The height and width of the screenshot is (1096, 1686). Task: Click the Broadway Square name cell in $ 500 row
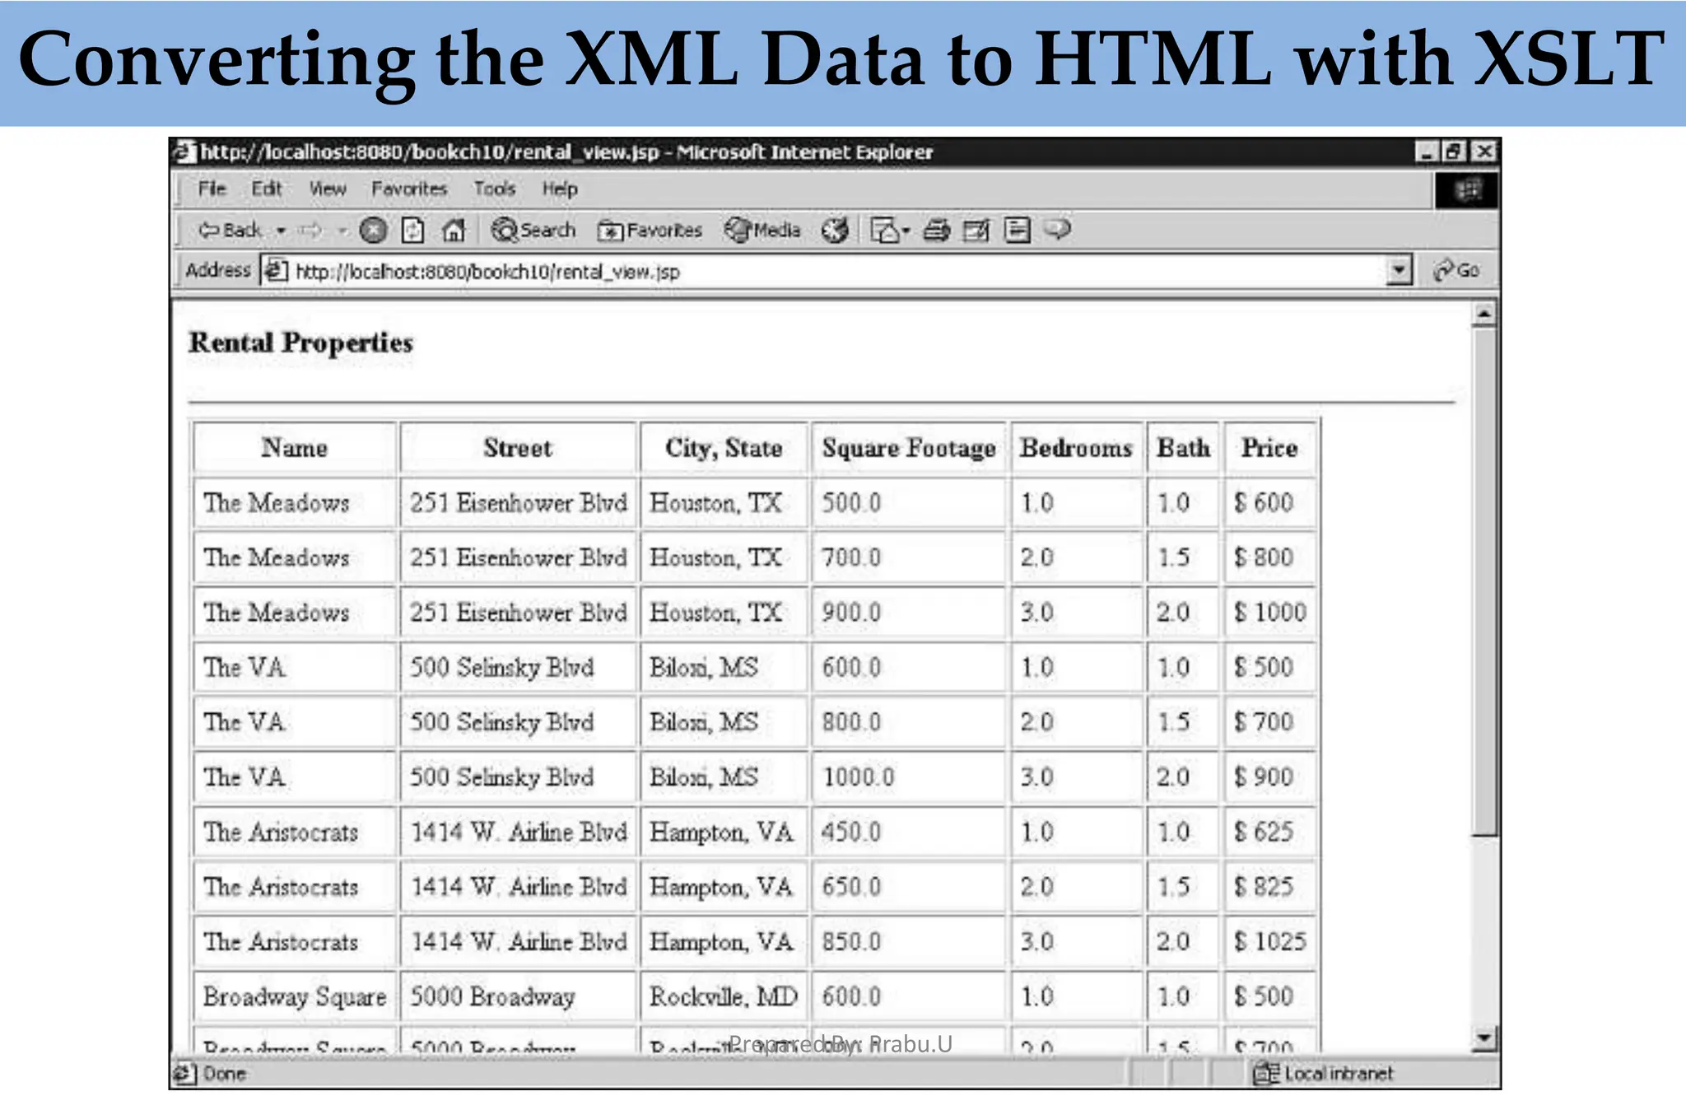coord(295,996)
